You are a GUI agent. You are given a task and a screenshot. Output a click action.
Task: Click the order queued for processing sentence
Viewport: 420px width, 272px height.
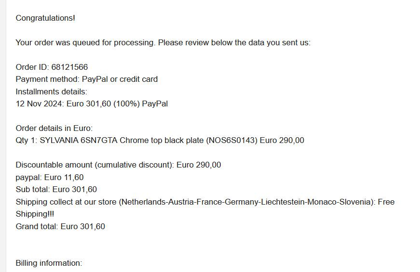[163, 42]
